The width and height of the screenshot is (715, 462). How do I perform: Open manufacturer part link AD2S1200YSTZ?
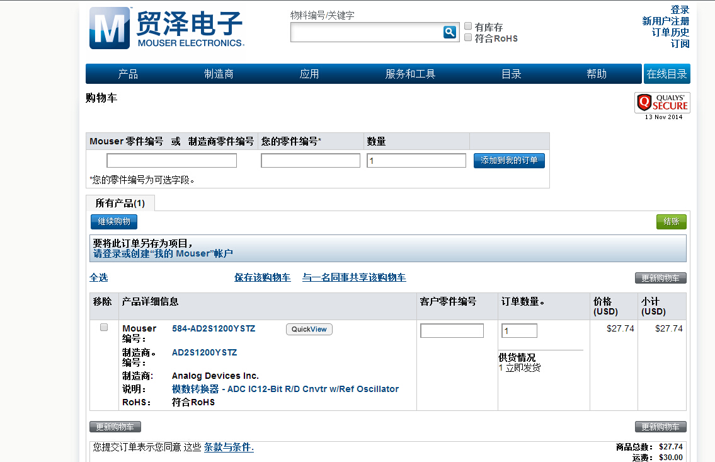[204, 352]
